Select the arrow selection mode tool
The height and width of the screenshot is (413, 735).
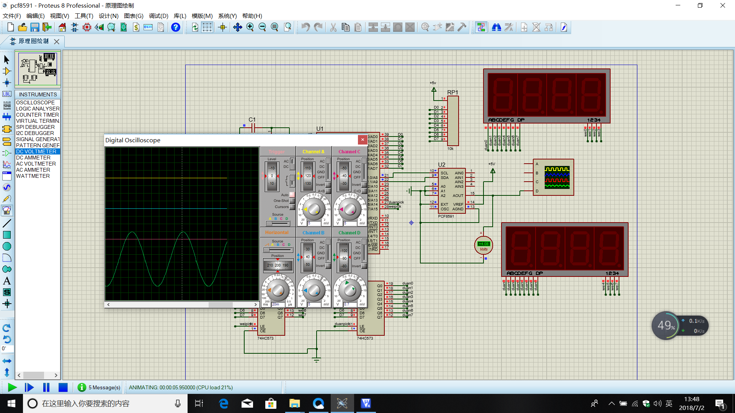(7, 60)
